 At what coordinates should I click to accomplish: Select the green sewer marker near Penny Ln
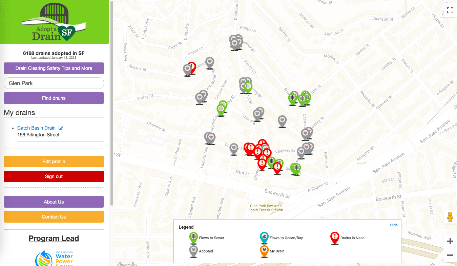pyautogui.click(x=248, y=87)
